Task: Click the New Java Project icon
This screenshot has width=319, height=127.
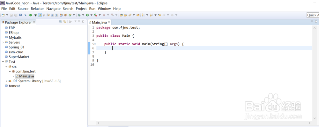Action: pos(61,15)
